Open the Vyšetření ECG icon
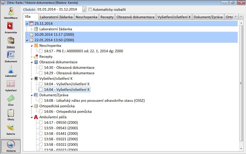The image size is (246, 154). coord(11,84)
